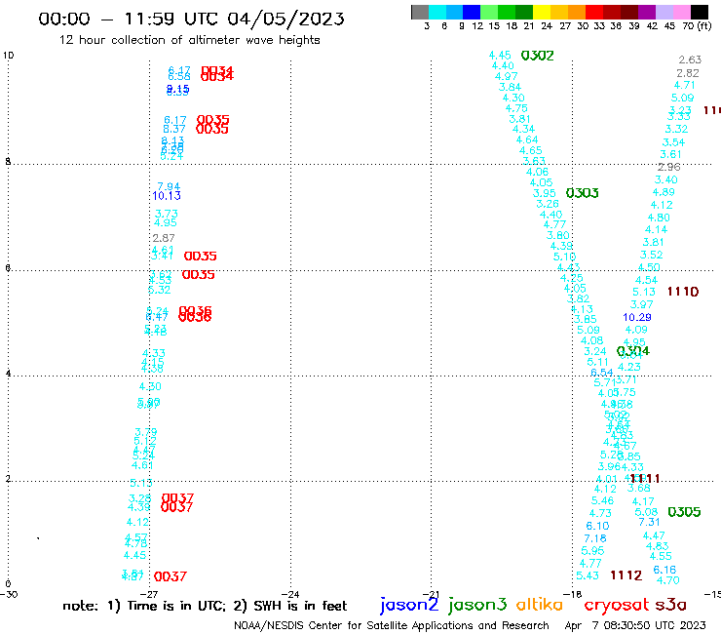
Task: Click the 6.10 wave height value
Action: click(x=598, y=526)
